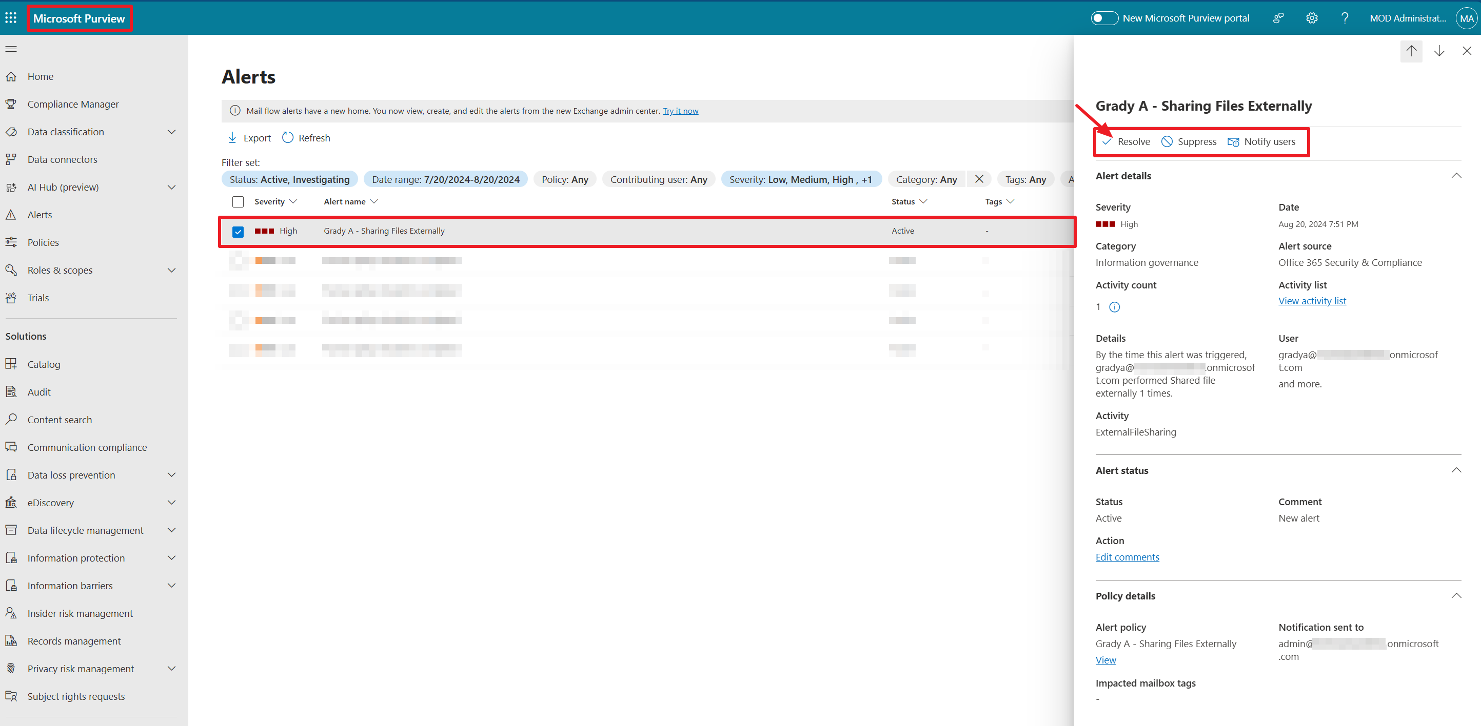Open Purview settings gear

point(1312,17)
